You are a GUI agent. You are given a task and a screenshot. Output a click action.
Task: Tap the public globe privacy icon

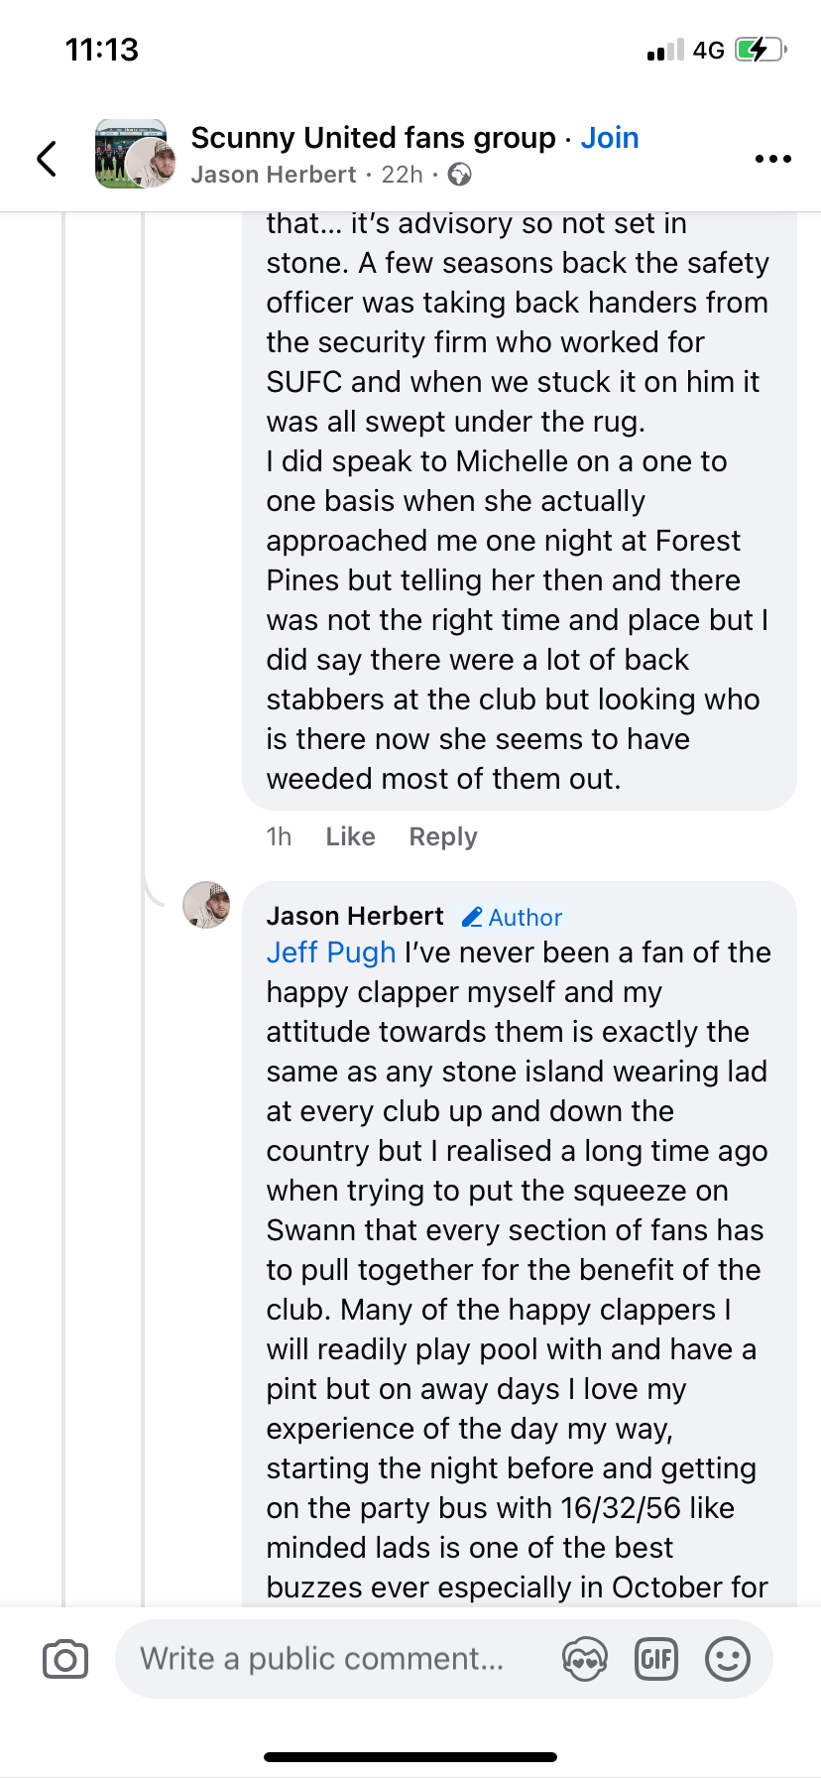(x=459, y=176)
